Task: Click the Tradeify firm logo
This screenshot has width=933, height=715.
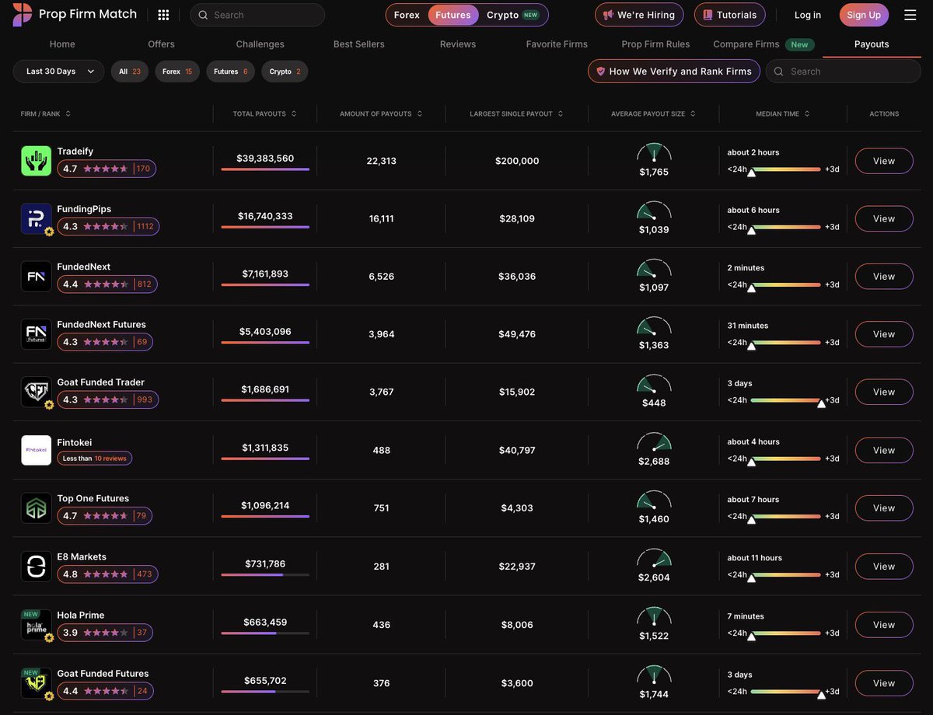Action: (37, 161)
